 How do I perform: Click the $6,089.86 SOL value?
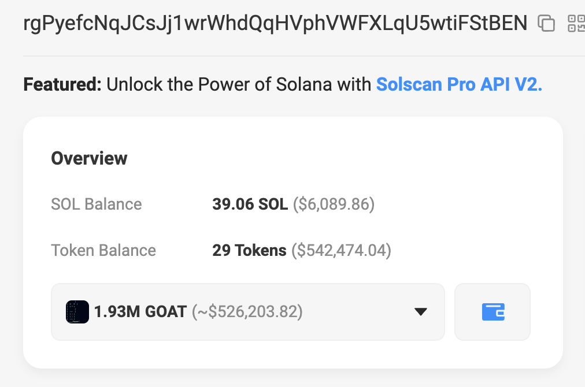(x=334, y=204)
